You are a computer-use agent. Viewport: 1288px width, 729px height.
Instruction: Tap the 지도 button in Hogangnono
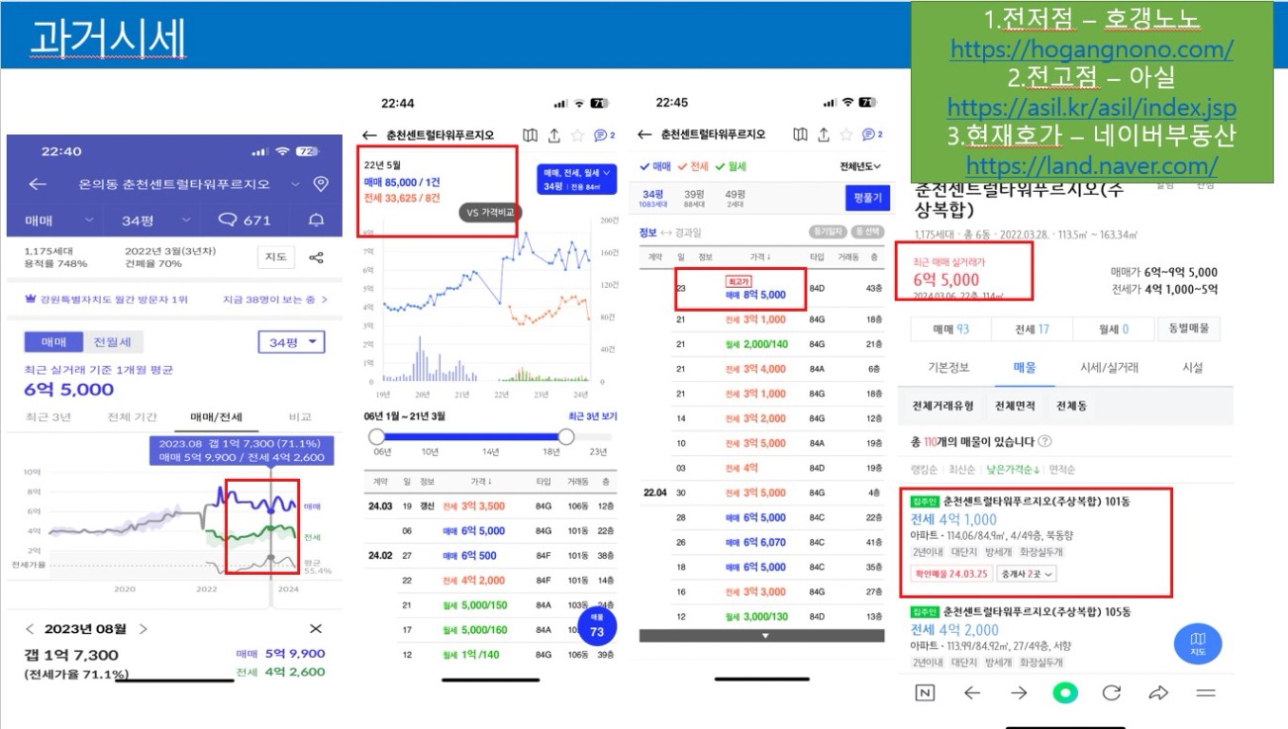pyautogui.click(x=274, y=257)
